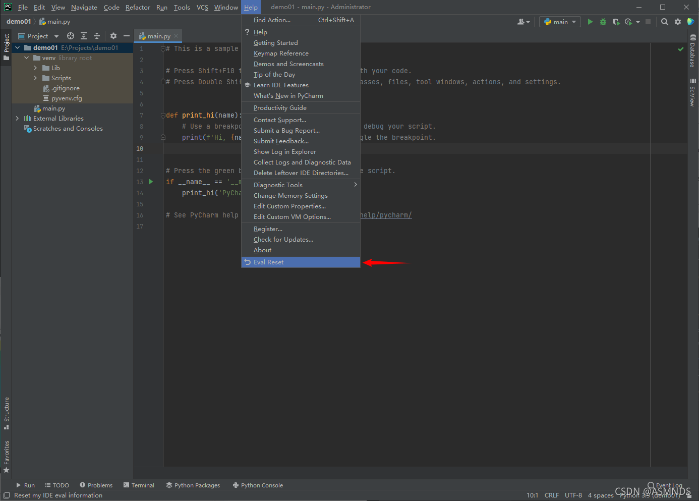Click the JetBrains Toolbox colorful icon
Viewport: 699px width, 501px height.
pos(691,22)
